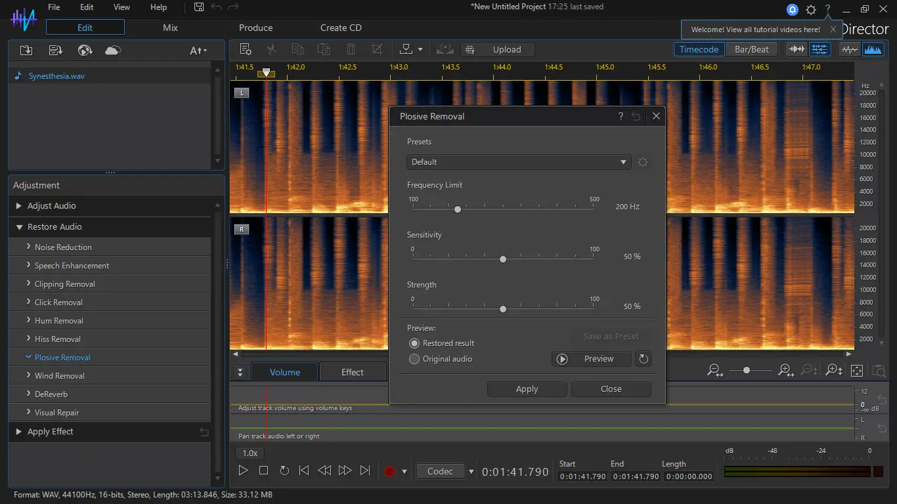Click the Preview button
The height and width of the screenshot is (504, 897).
[x=591, y=359]
